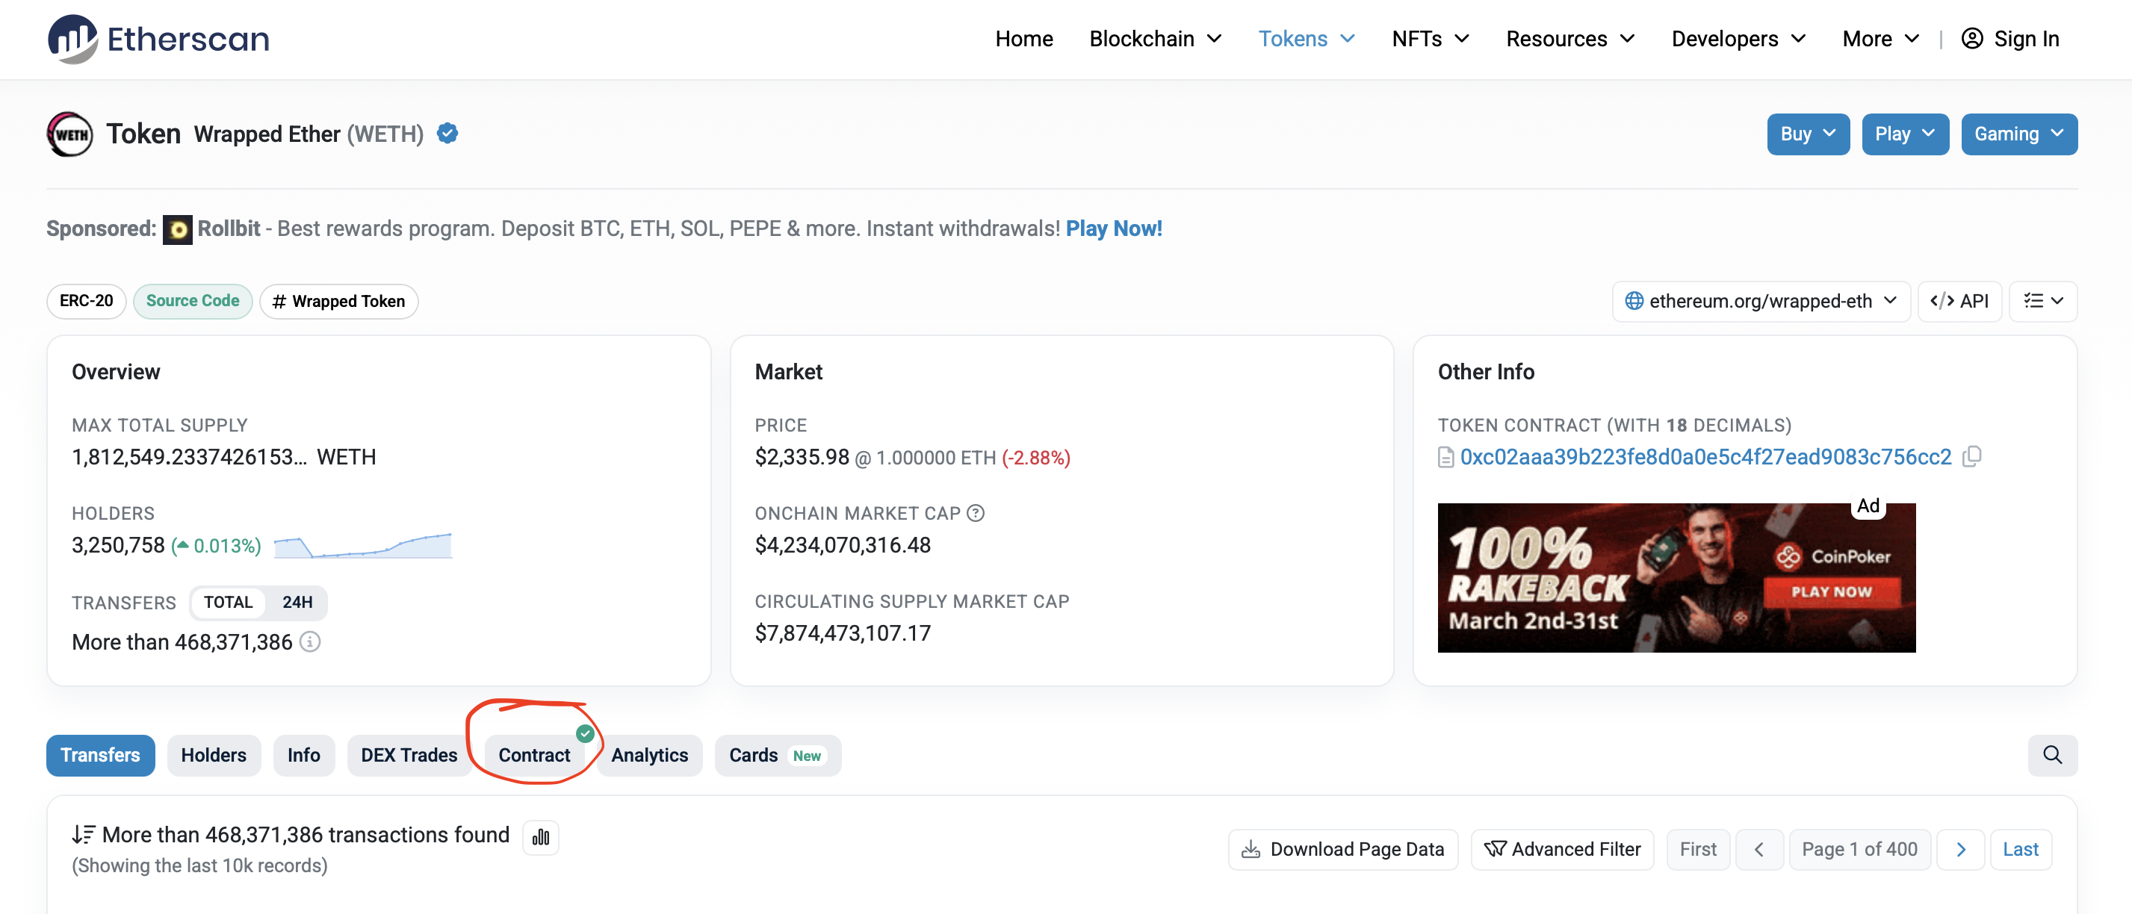The image size is (2132, 914).
Task: Click the Play Now! sponsored link
Action: tap(1113, 228)
